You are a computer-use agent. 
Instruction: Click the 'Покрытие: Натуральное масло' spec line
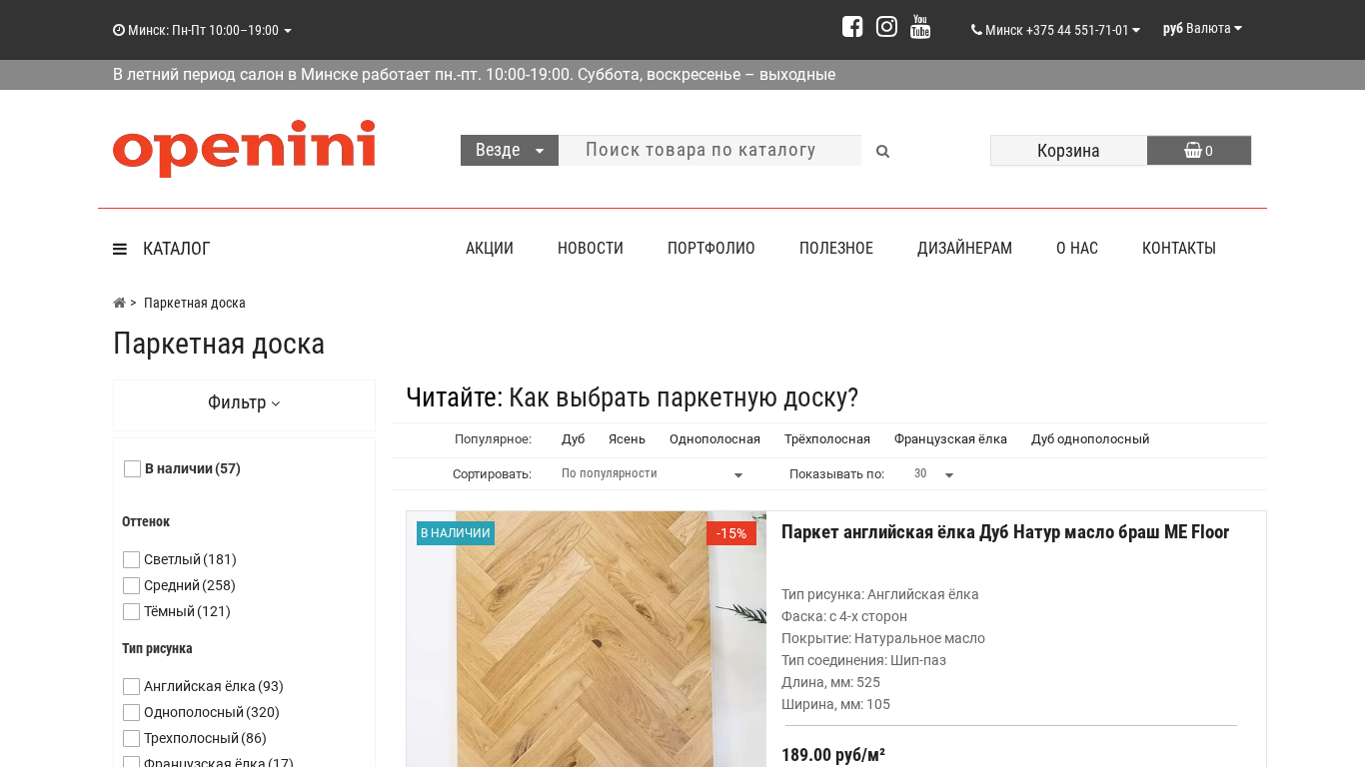pos(883,638)
